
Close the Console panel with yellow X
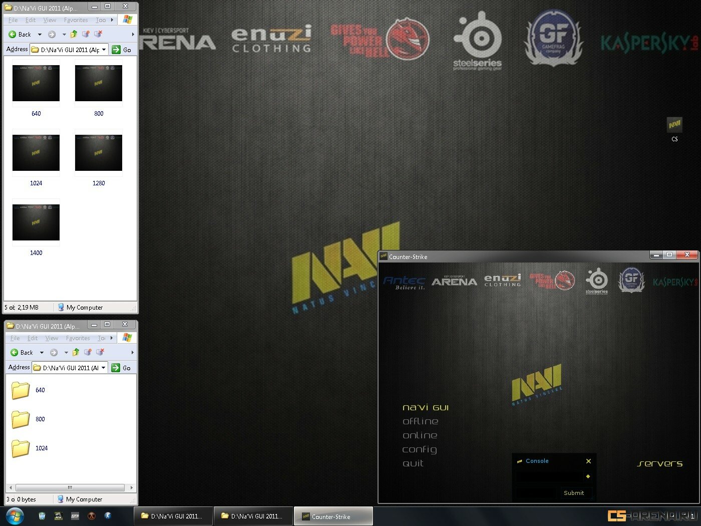click(588, 461)
